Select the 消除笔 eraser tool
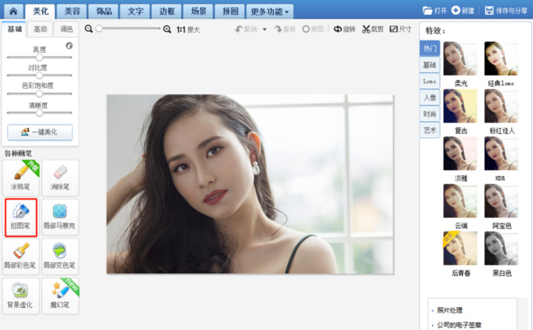Image resolution: width=533 pixels, height=330 pixels. coord(60,178)
